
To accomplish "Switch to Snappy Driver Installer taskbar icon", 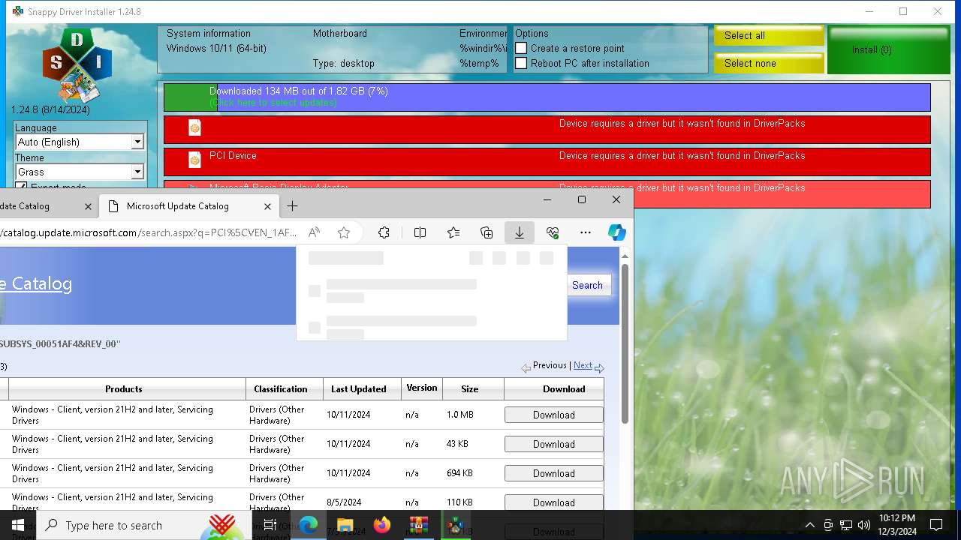I will 455,525.
